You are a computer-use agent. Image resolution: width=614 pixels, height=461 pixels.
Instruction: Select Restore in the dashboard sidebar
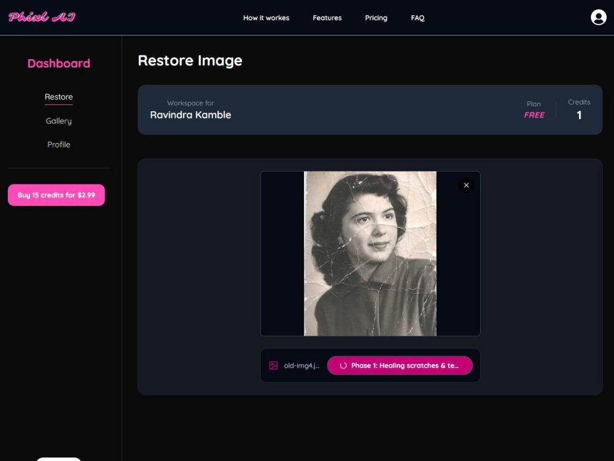coord(59,97)
